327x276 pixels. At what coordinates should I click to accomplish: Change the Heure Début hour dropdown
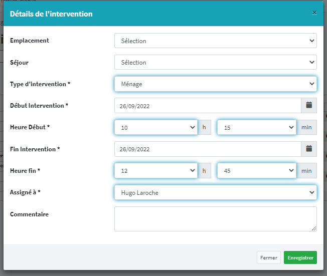tap(155, 128)
